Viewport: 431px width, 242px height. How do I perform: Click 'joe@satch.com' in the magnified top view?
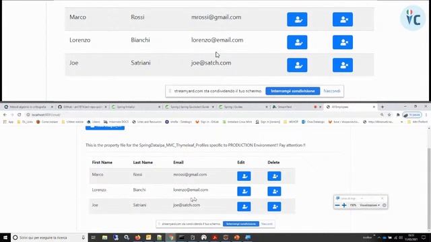click(x=211, y=63)
